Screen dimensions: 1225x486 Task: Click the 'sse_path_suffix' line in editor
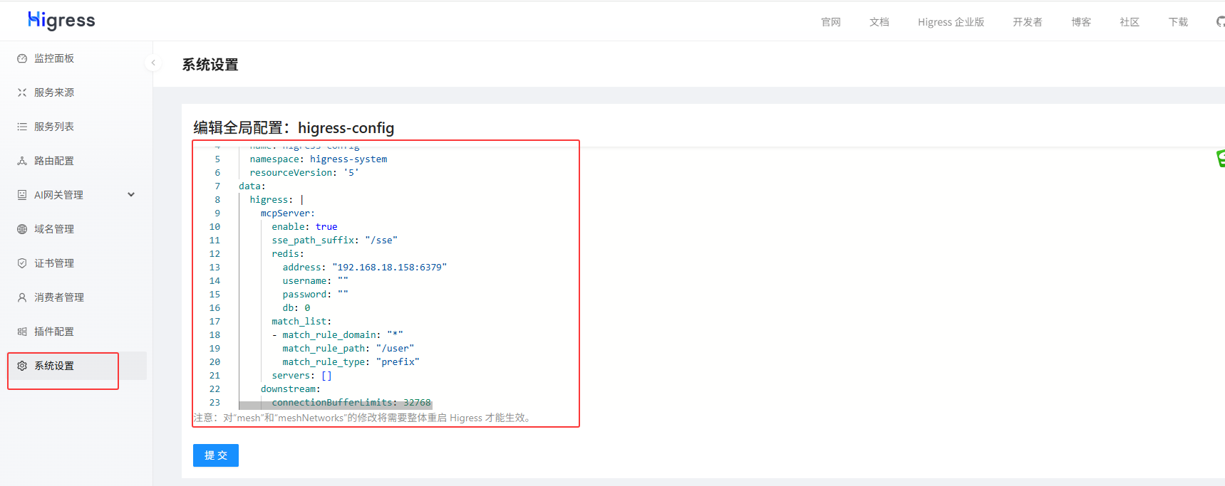[x=335, y=241]
